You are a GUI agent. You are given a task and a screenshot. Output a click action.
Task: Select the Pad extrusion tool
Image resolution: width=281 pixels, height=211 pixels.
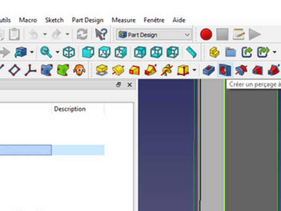(101, 70)
